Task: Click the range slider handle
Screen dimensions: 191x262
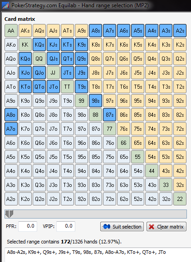Action: (9, 214)
